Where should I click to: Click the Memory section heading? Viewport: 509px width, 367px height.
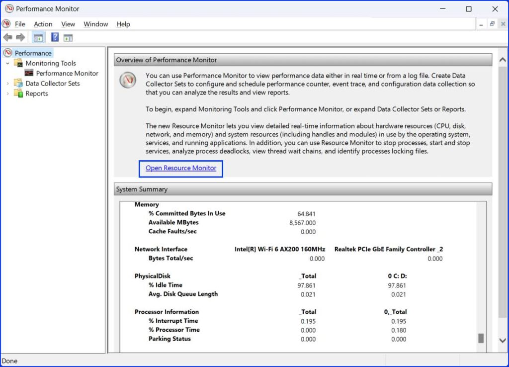click(x=147, y=204)
